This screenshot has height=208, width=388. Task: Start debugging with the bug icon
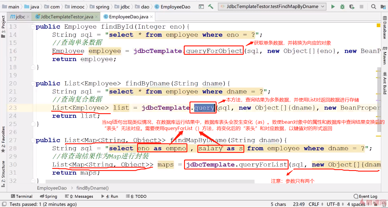[x=342, y=6]
